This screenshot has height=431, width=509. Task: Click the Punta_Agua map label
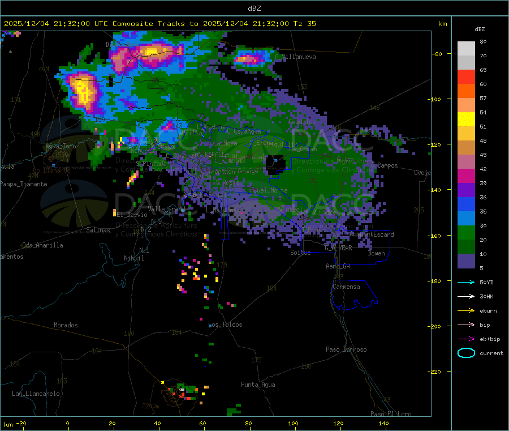[x=258, y=385]
